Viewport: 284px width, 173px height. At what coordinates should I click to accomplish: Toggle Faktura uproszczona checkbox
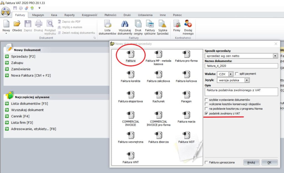pos(206,162)
